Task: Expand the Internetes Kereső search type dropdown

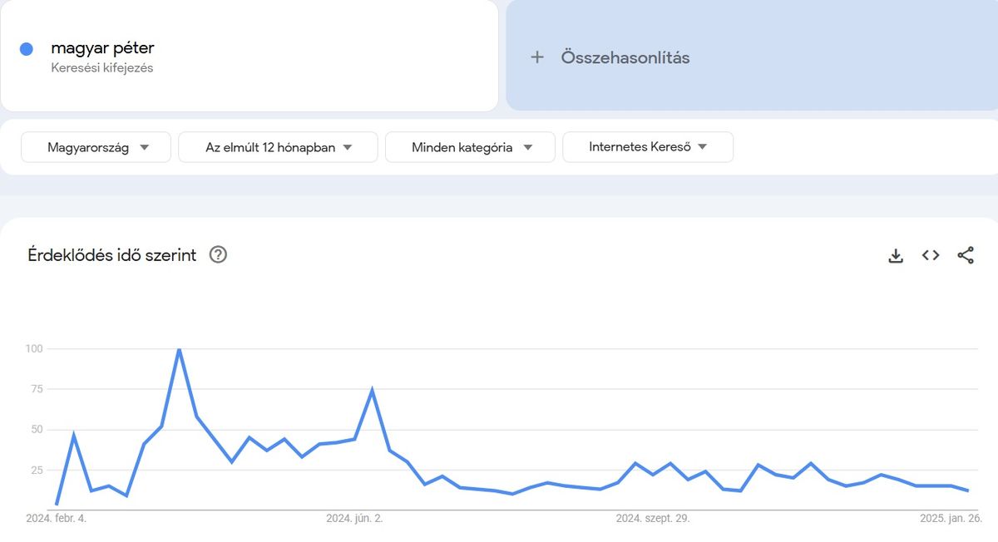Action: tap(648, 147)
